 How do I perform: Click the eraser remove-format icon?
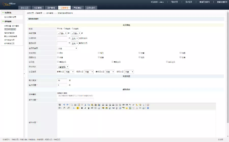click(99, 108)
